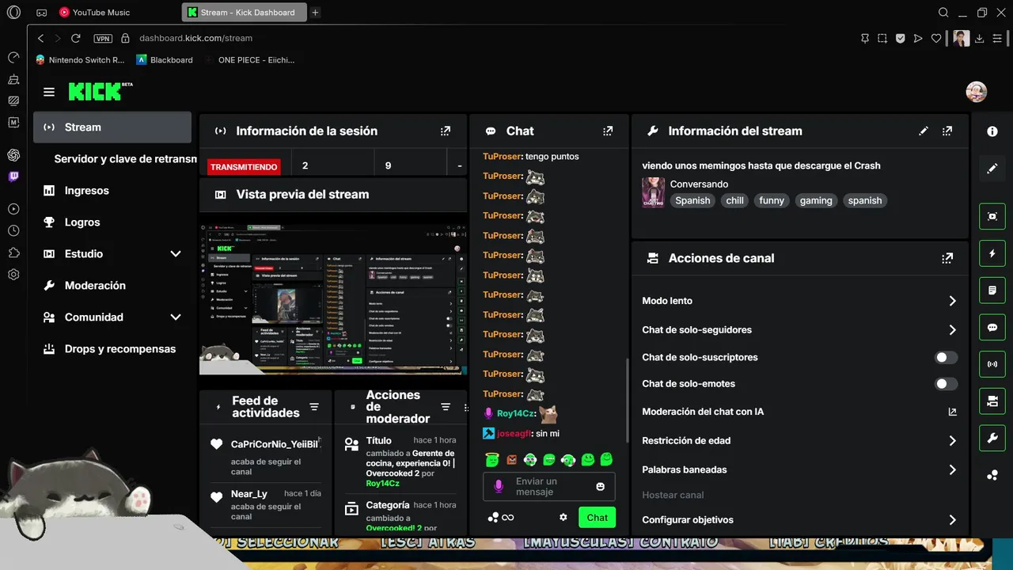Pop out the Información del stream panel
The image size is (1013, 570).
tap(947, 131)
